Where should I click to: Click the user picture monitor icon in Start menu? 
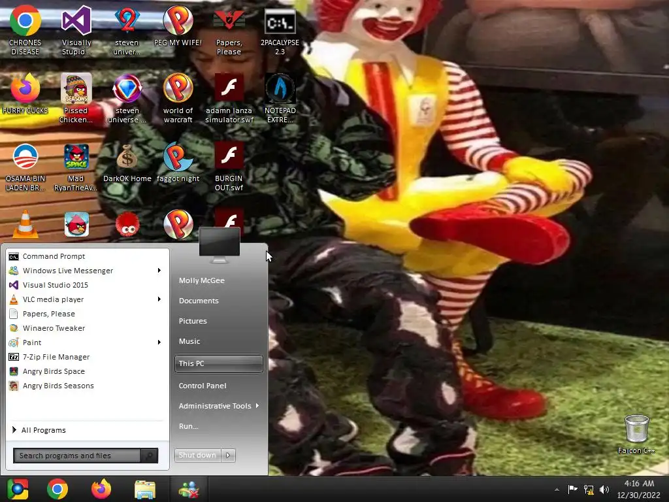(x=220, y=244)
